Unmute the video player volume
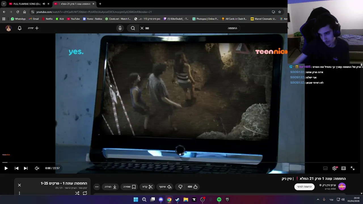This screenshot has height=204, width=363. pos(37,168)
